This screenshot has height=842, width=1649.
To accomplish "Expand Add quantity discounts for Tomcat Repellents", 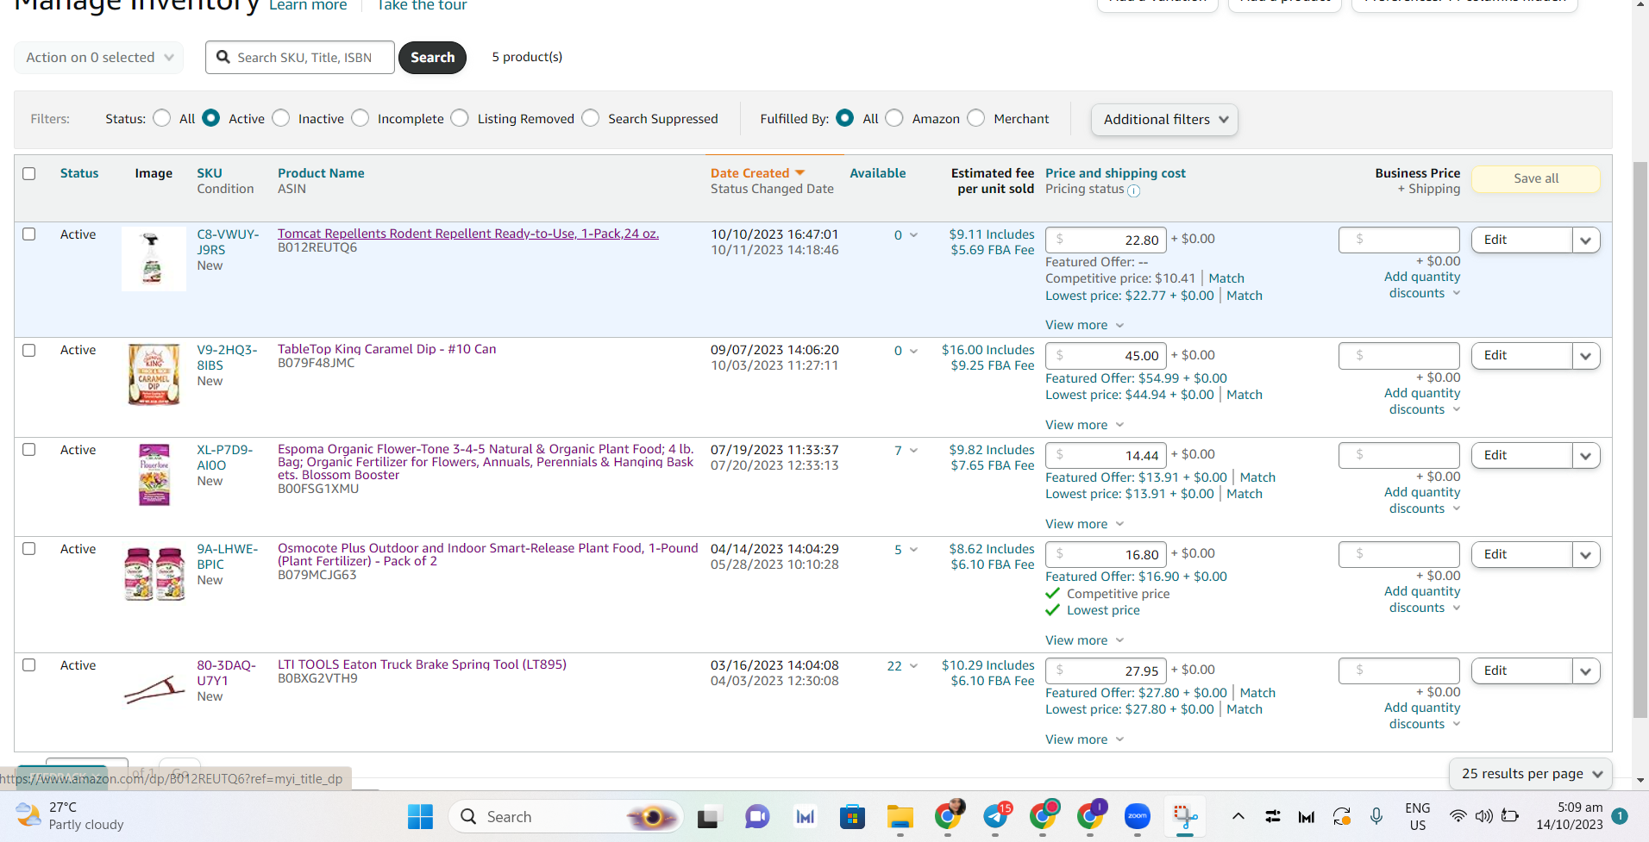I will (1422, 285).
